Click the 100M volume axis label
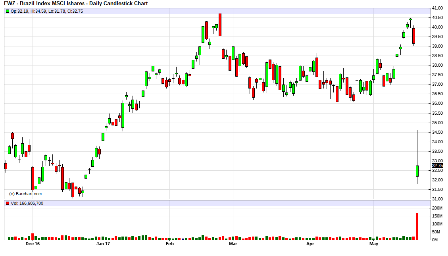This screenshot has width=448, height=256. click(437, 224)
